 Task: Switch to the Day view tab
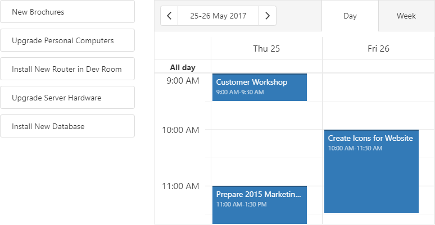click(350, 16)
